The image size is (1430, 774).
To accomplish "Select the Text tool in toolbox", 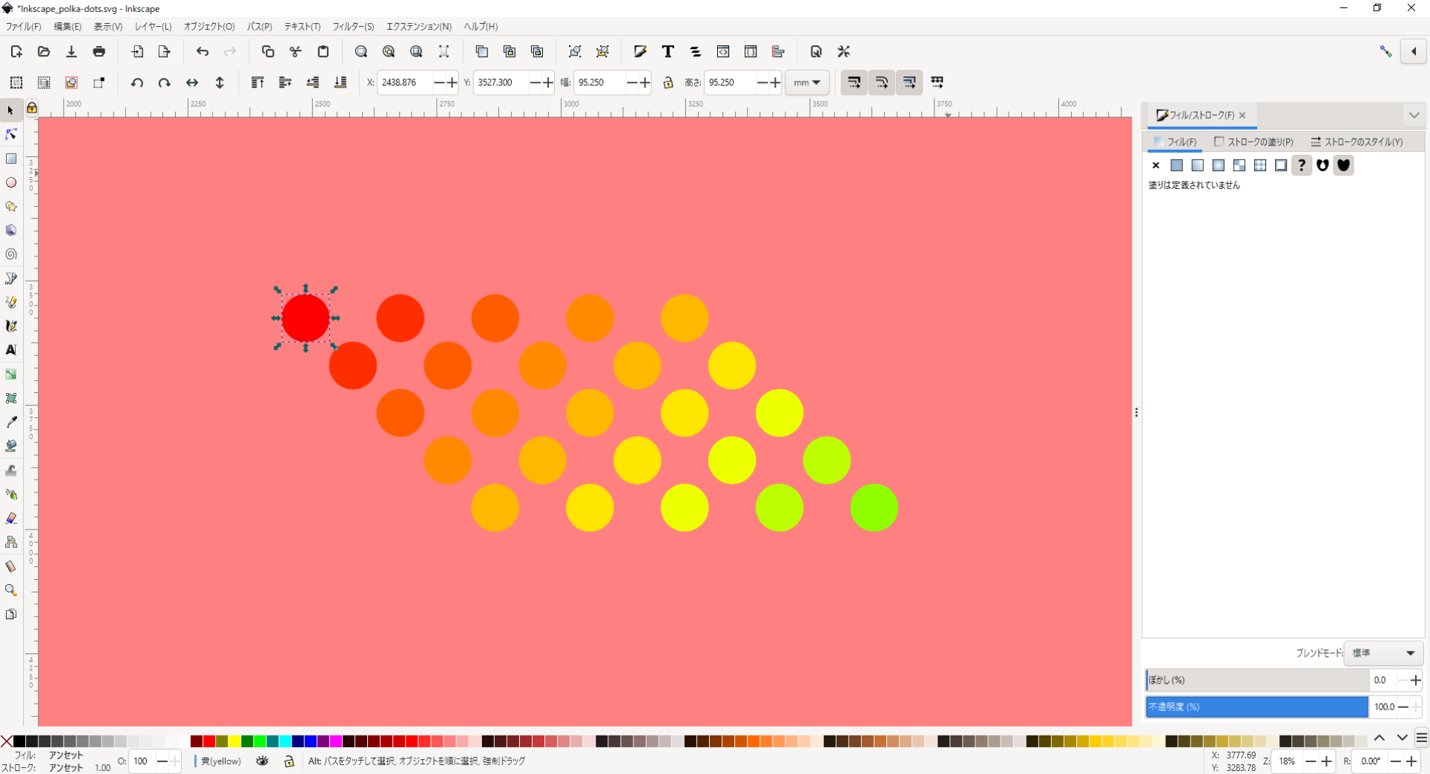I will pyautogui.click(x=11, y=350).
